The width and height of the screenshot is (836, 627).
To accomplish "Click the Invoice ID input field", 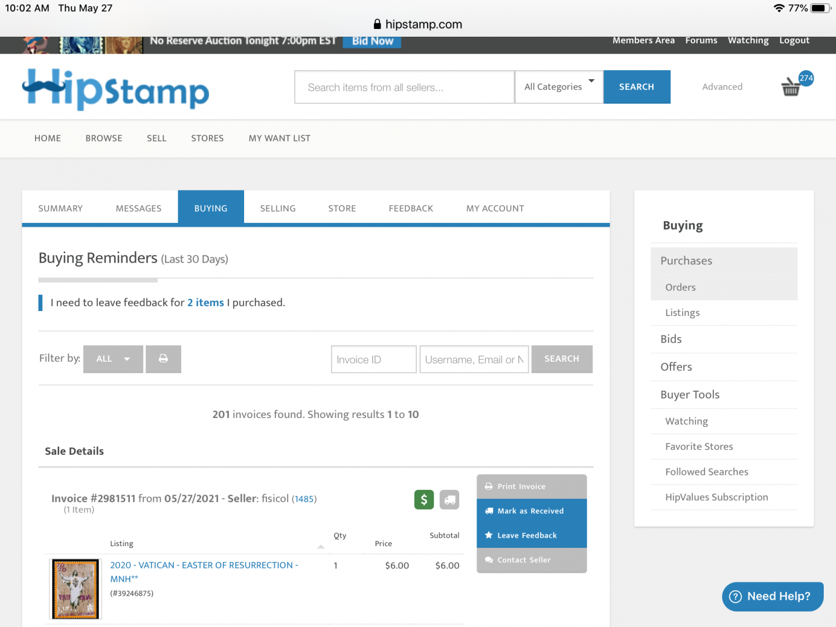I will pyautogui.click(x=373, y=359).
